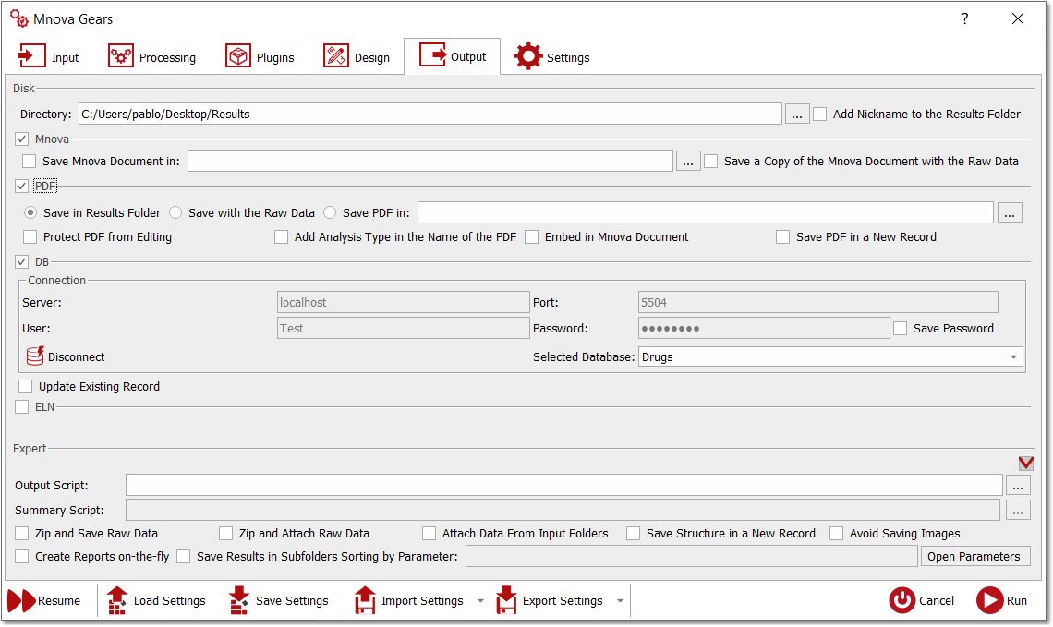Image resolution: width=1053 pixels, height=627 pixels.
Task: Check Avoid Saving Images
Action: point(836,533)
